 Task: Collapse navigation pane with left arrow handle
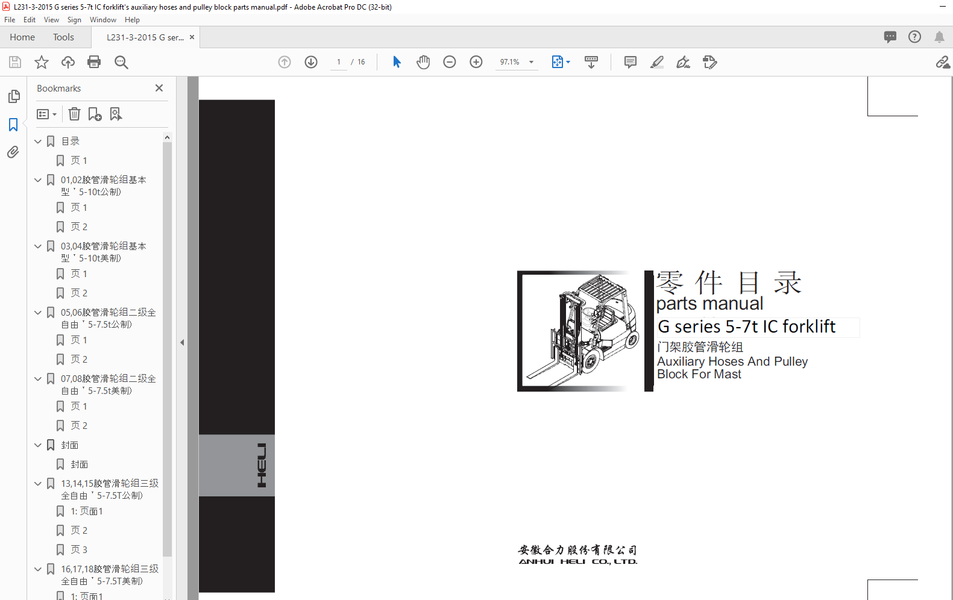(182, 342)
